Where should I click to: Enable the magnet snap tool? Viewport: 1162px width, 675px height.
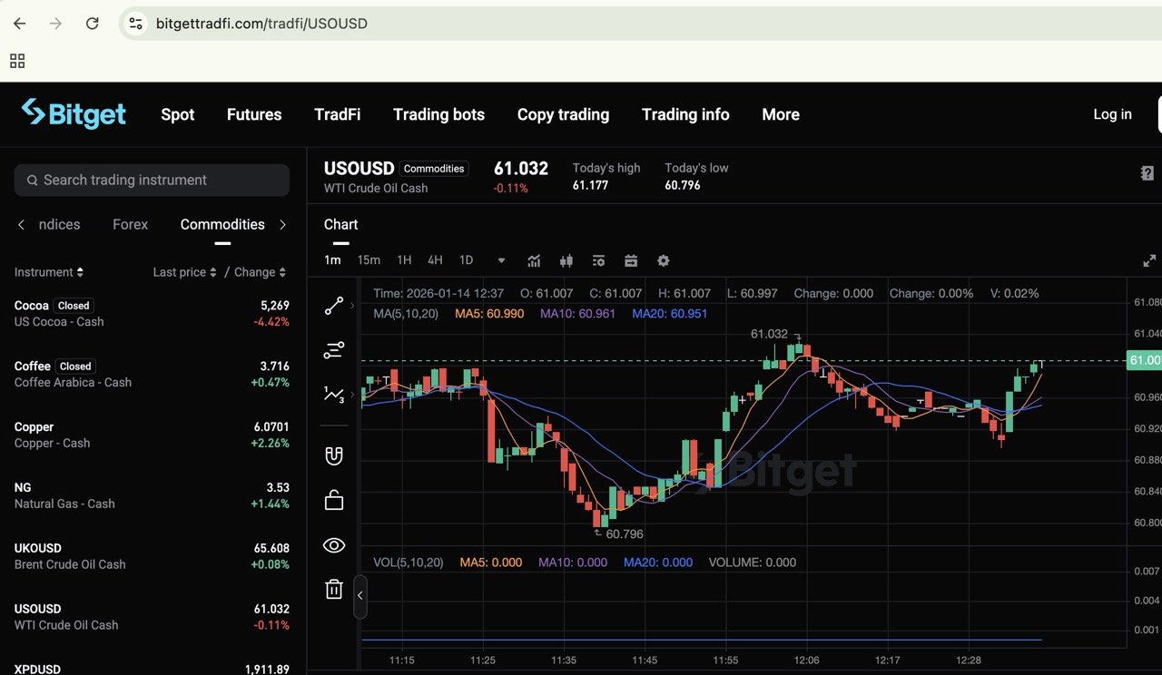334,455
